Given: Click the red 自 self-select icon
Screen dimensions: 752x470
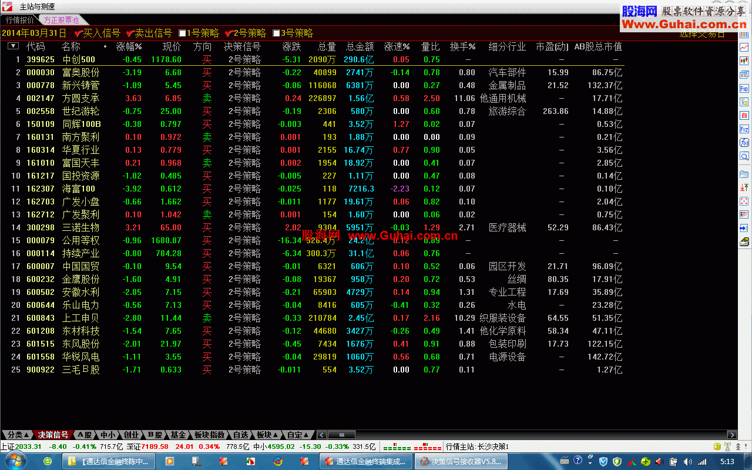Looking at the screenshot, I should coord(744,116).
